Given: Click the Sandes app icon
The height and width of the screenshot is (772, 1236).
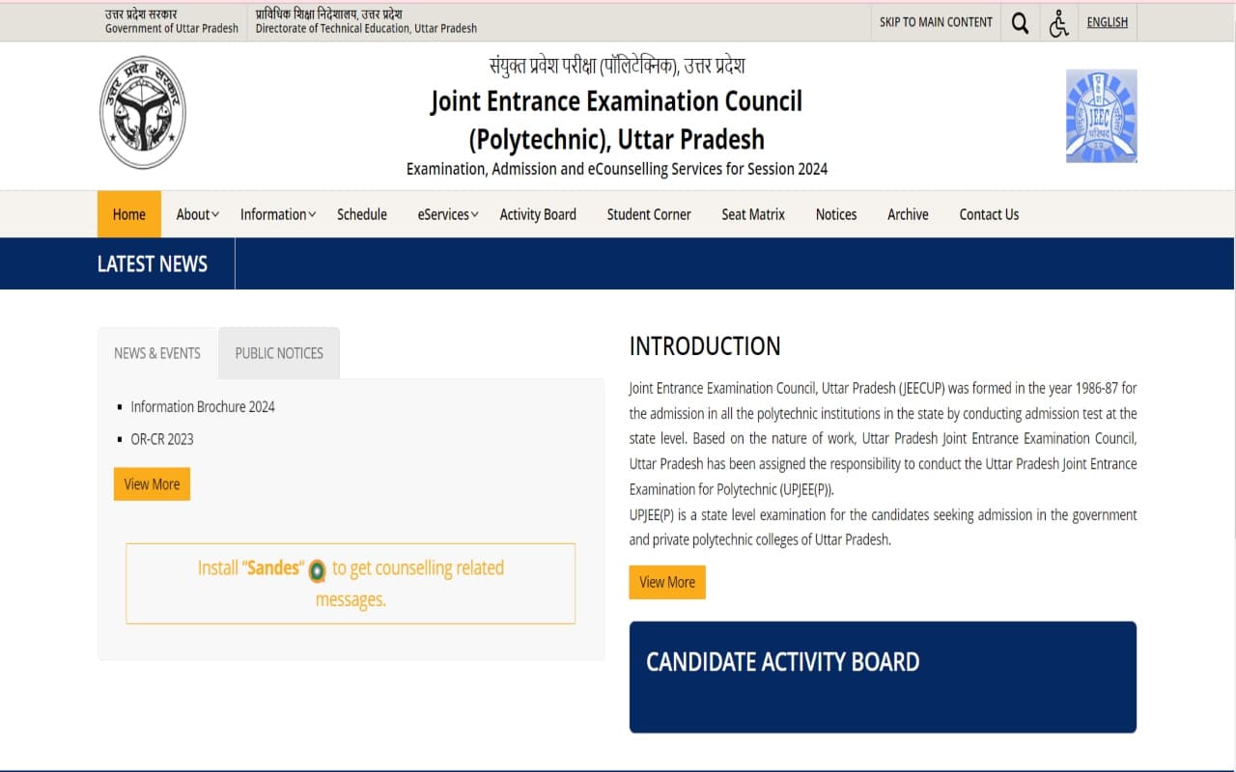Looking at the screenshot, I should 318,571.
